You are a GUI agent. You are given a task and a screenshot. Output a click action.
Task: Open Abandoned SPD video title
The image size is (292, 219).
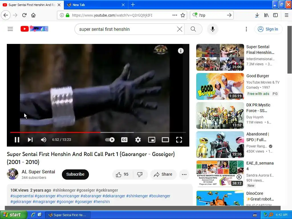tap(258, 137)
